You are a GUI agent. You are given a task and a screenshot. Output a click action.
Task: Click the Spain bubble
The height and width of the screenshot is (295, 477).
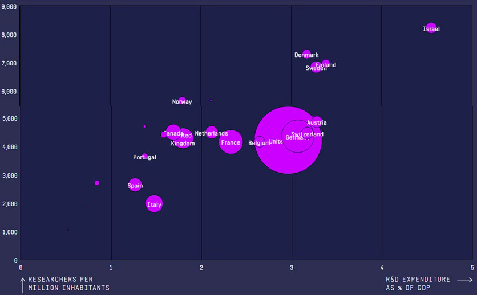135,185
